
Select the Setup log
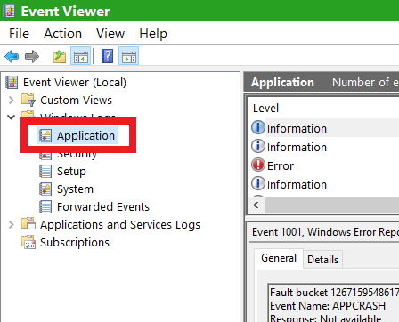pos(71,172)
